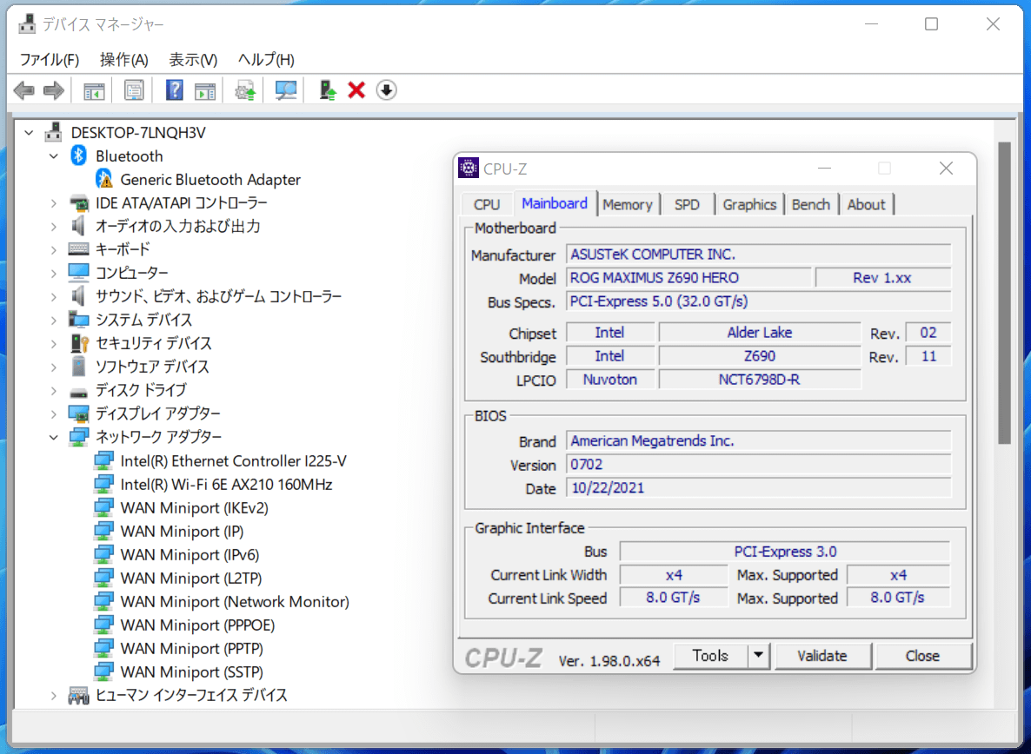Viewport: 1031px width, 754px height.
Task: Open the 表示(V) menu
Action: click(x=193, y=60)
